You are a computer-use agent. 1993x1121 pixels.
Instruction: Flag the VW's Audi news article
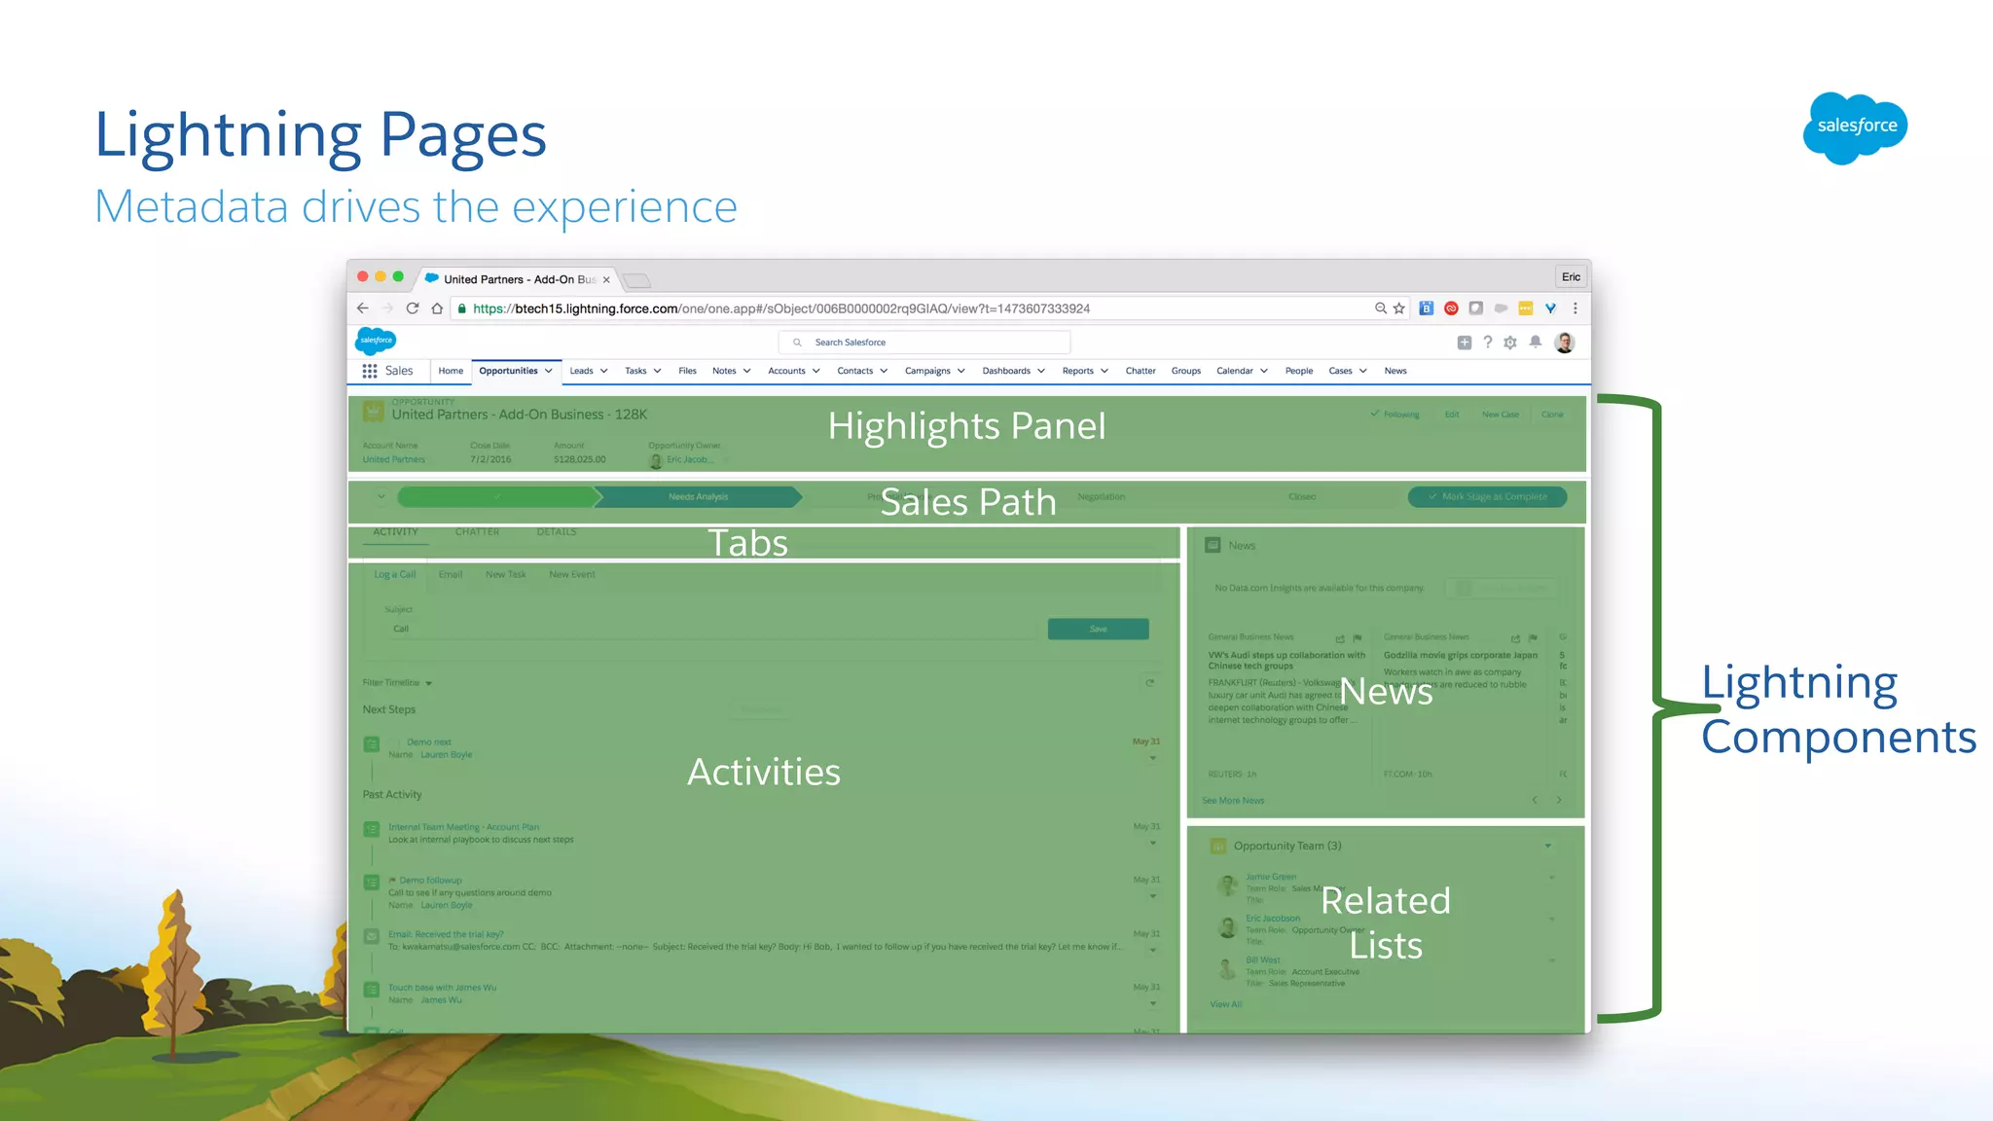[x=1358, y=638]
